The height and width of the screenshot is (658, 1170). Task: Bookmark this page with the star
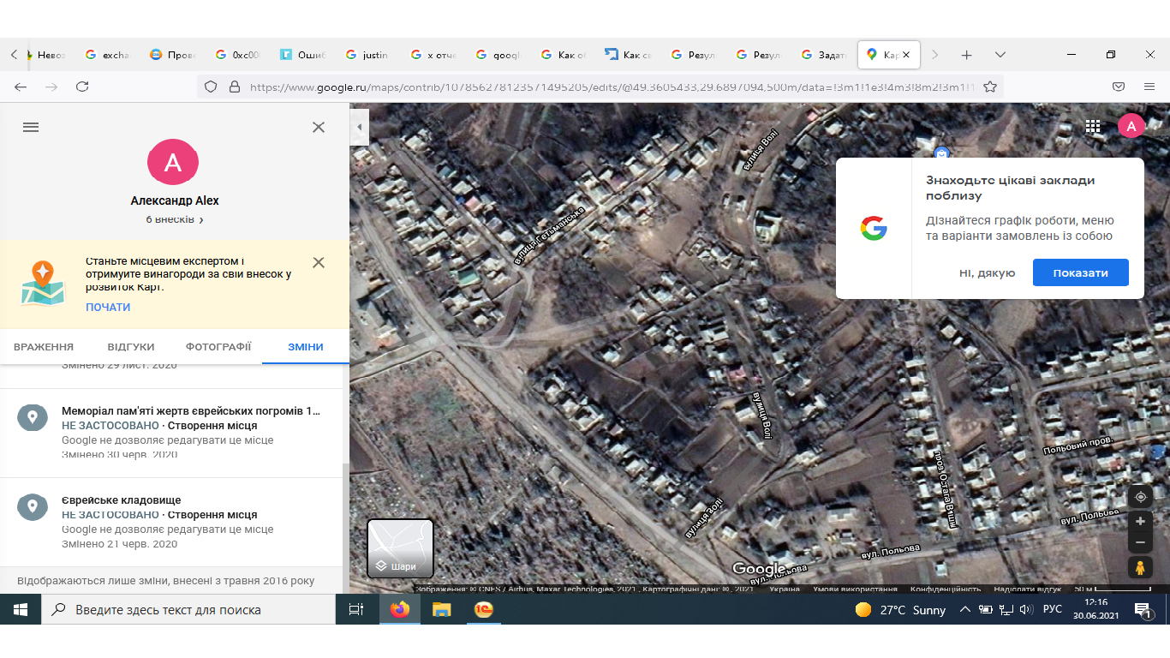click(990, 87)
